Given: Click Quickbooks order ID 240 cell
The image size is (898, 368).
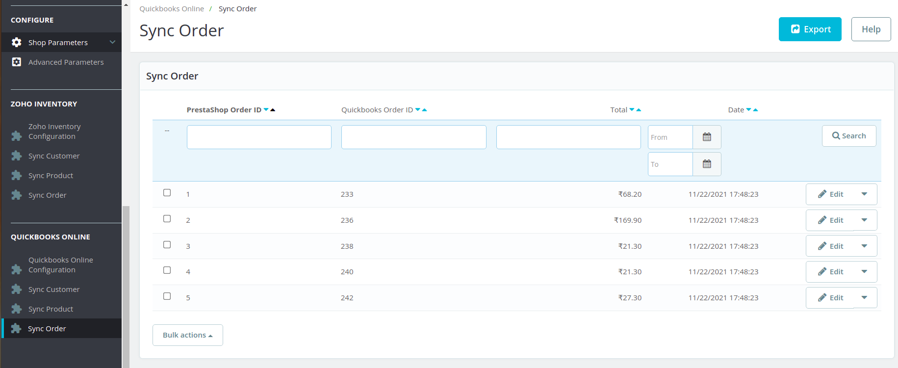Looking at the screenshot, I should (x=347, y=272).
